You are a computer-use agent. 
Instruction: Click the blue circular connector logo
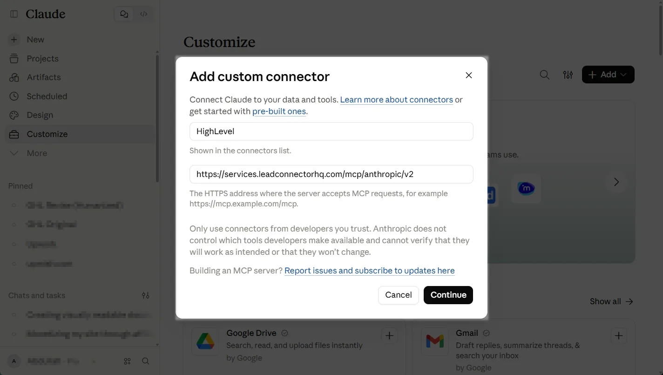pos(526,188)
